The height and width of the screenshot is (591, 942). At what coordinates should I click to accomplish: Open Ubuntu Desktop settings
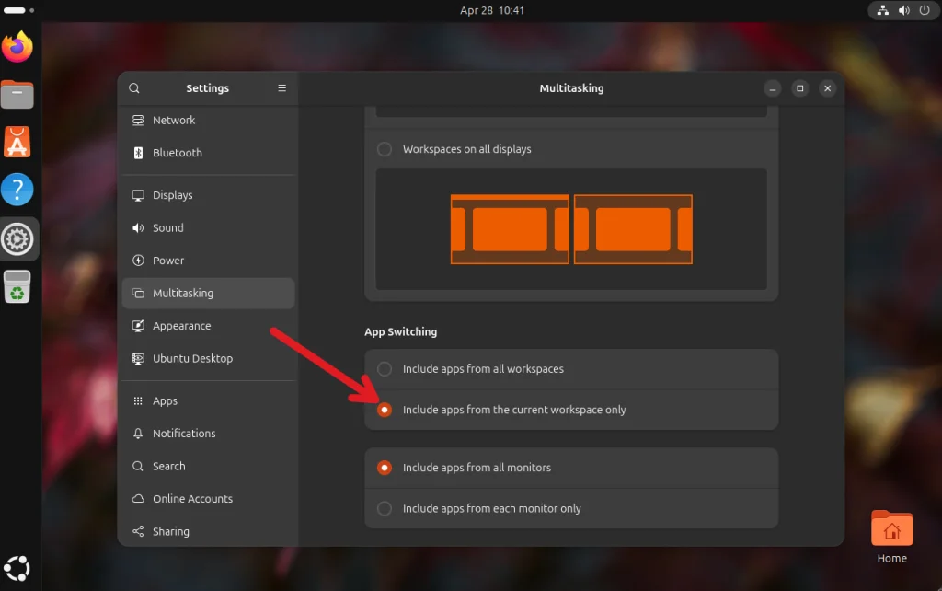click(x=209, y=358)
